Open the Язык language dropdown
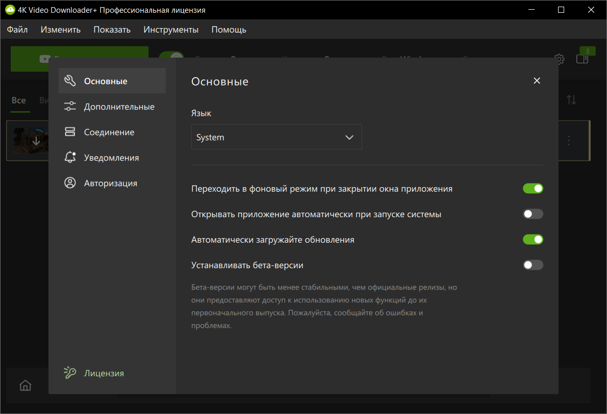The image size is (607, 414). [x=276, y=137]
